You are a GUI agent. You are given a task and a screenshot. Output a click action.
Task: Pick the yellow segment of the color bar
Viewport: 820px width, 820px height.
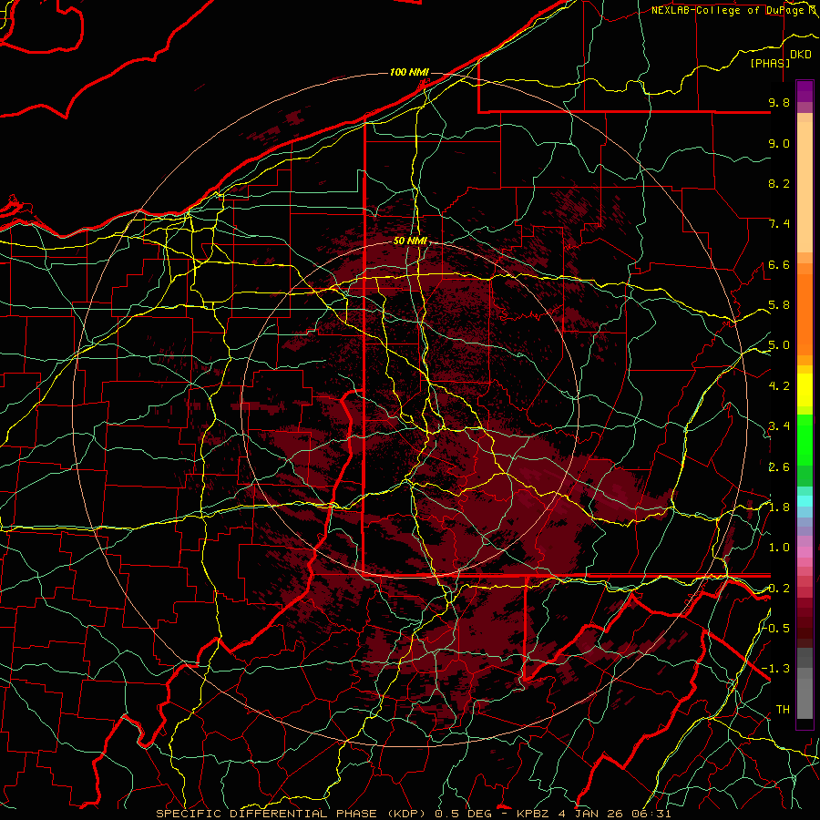click(x=805, y=390)
